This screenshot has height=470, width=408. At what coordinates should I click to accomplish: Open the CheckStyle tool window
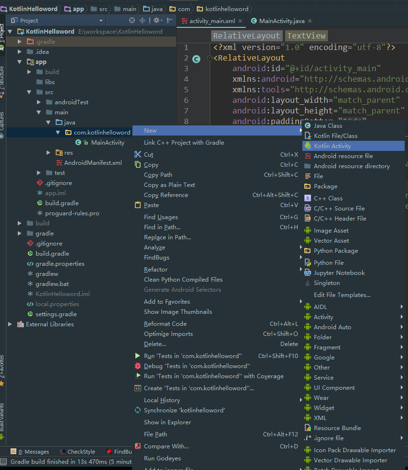click(77, 451)
